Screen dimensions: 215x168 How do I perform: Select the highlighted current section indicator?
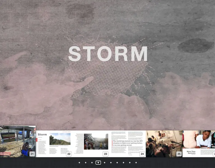pos(98,162)
